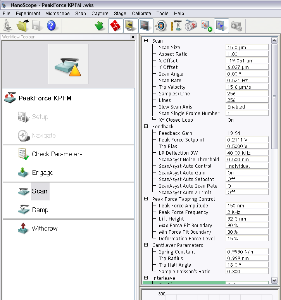Click the Ramp workflow icon
281x300 pixels.
[x=24, y=210]
